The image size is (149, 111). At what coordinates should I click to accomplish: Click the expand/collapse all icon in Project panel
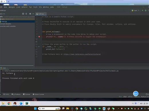coord(26,14)
